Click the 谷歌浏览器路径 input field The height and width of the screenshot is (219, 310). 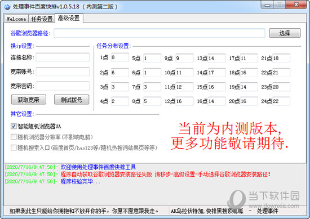click(160, 33)
